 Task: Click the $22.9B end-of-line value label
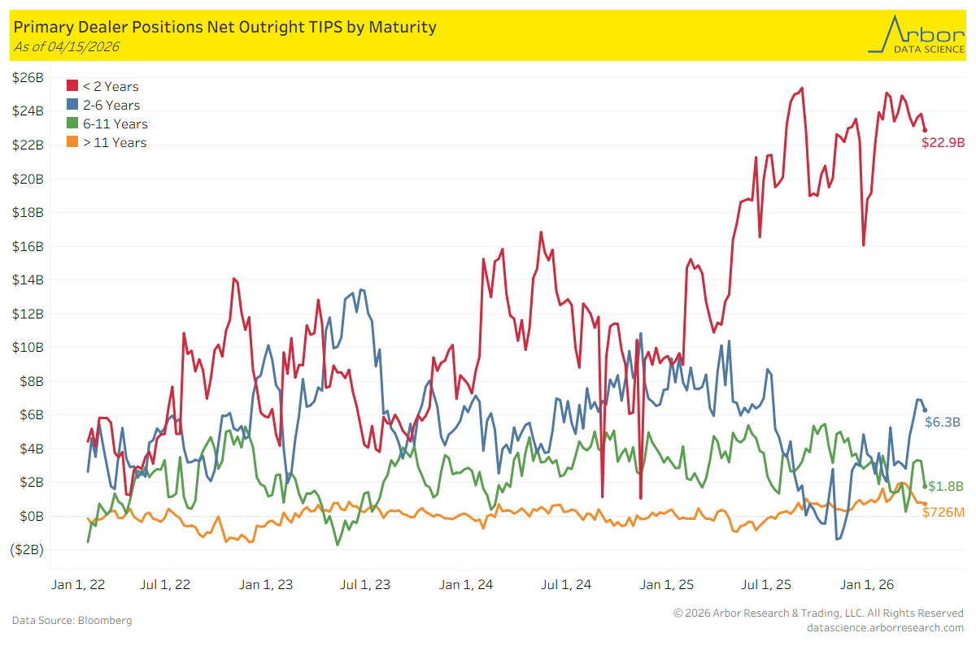tap(943, 142)
